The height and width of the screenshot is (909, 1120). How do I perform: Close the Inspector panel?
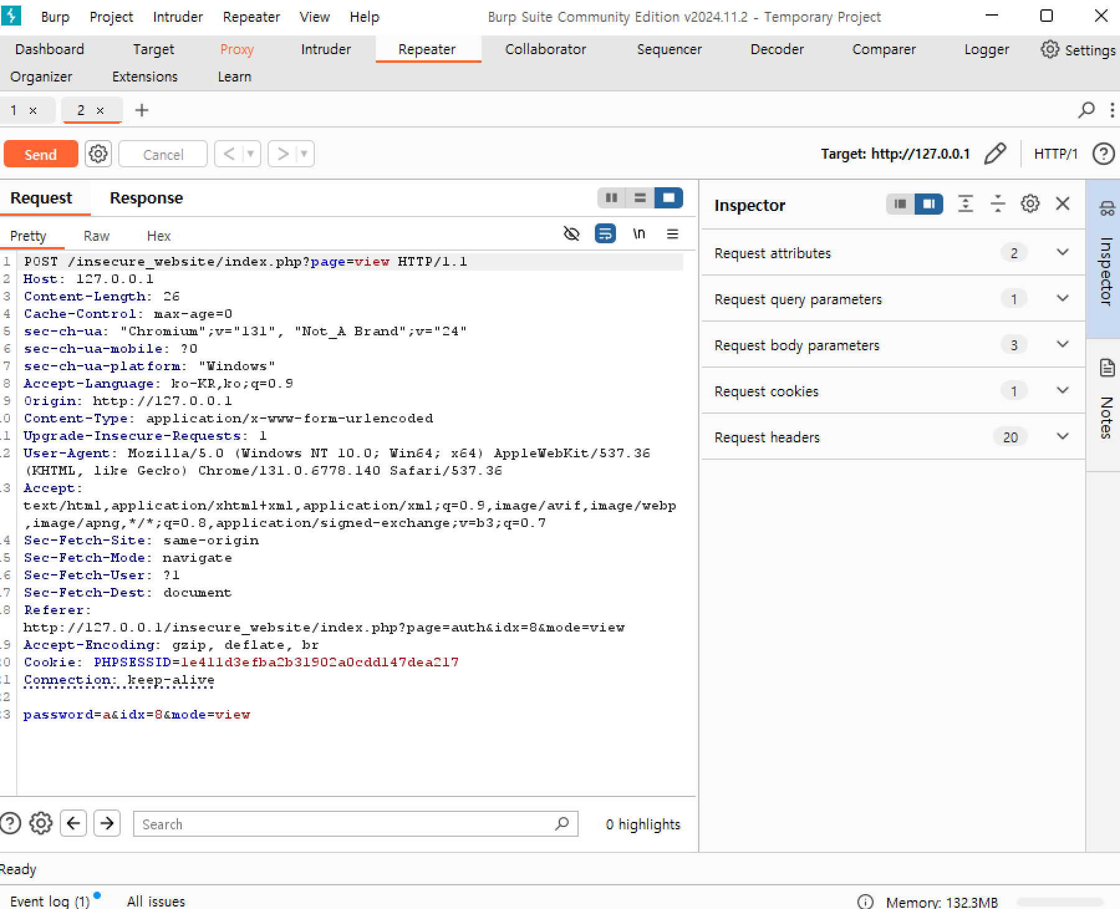1063,203
